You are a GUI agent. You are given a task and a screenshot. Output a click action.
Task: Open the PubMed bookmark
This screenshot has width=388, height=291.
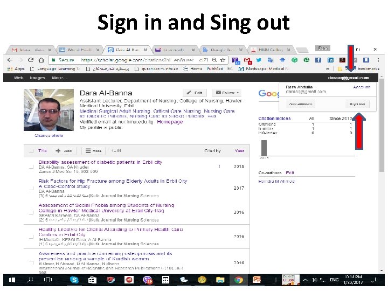(215, 68)
